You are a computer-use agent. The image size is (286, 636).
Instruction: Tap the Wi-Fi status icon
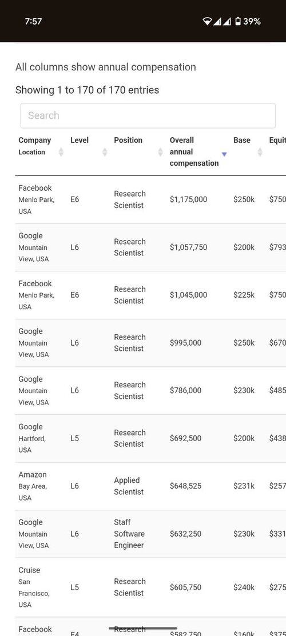(x=207, y=21)
